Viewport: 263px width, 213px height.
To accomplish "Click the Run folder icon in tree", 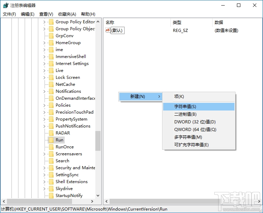I will click(x=51, y=140).
